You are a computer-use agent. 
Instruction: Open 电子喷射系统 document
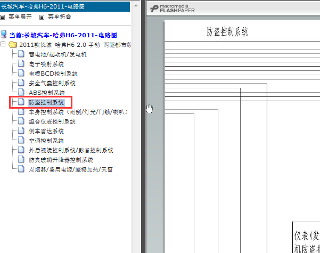point(46,64)
